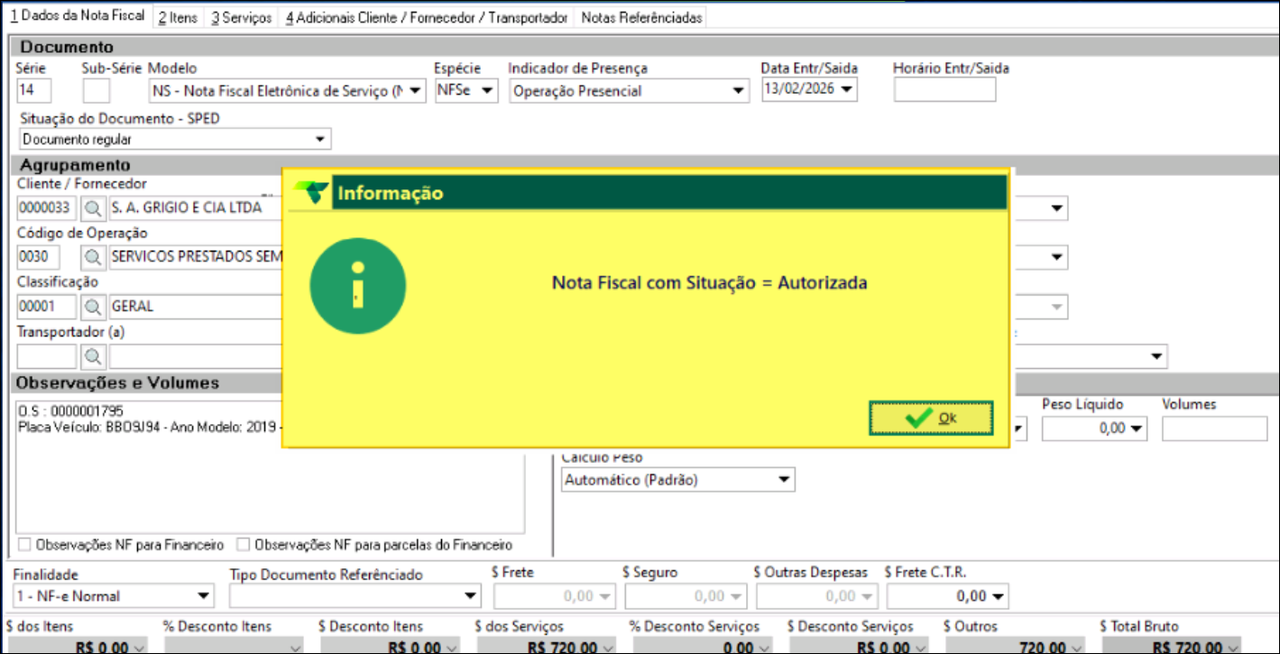This screenshot has width=1280, height=654.
Task: Enable Observações NF para Financeiro checkbox
Action: click(x=25, y=545)
